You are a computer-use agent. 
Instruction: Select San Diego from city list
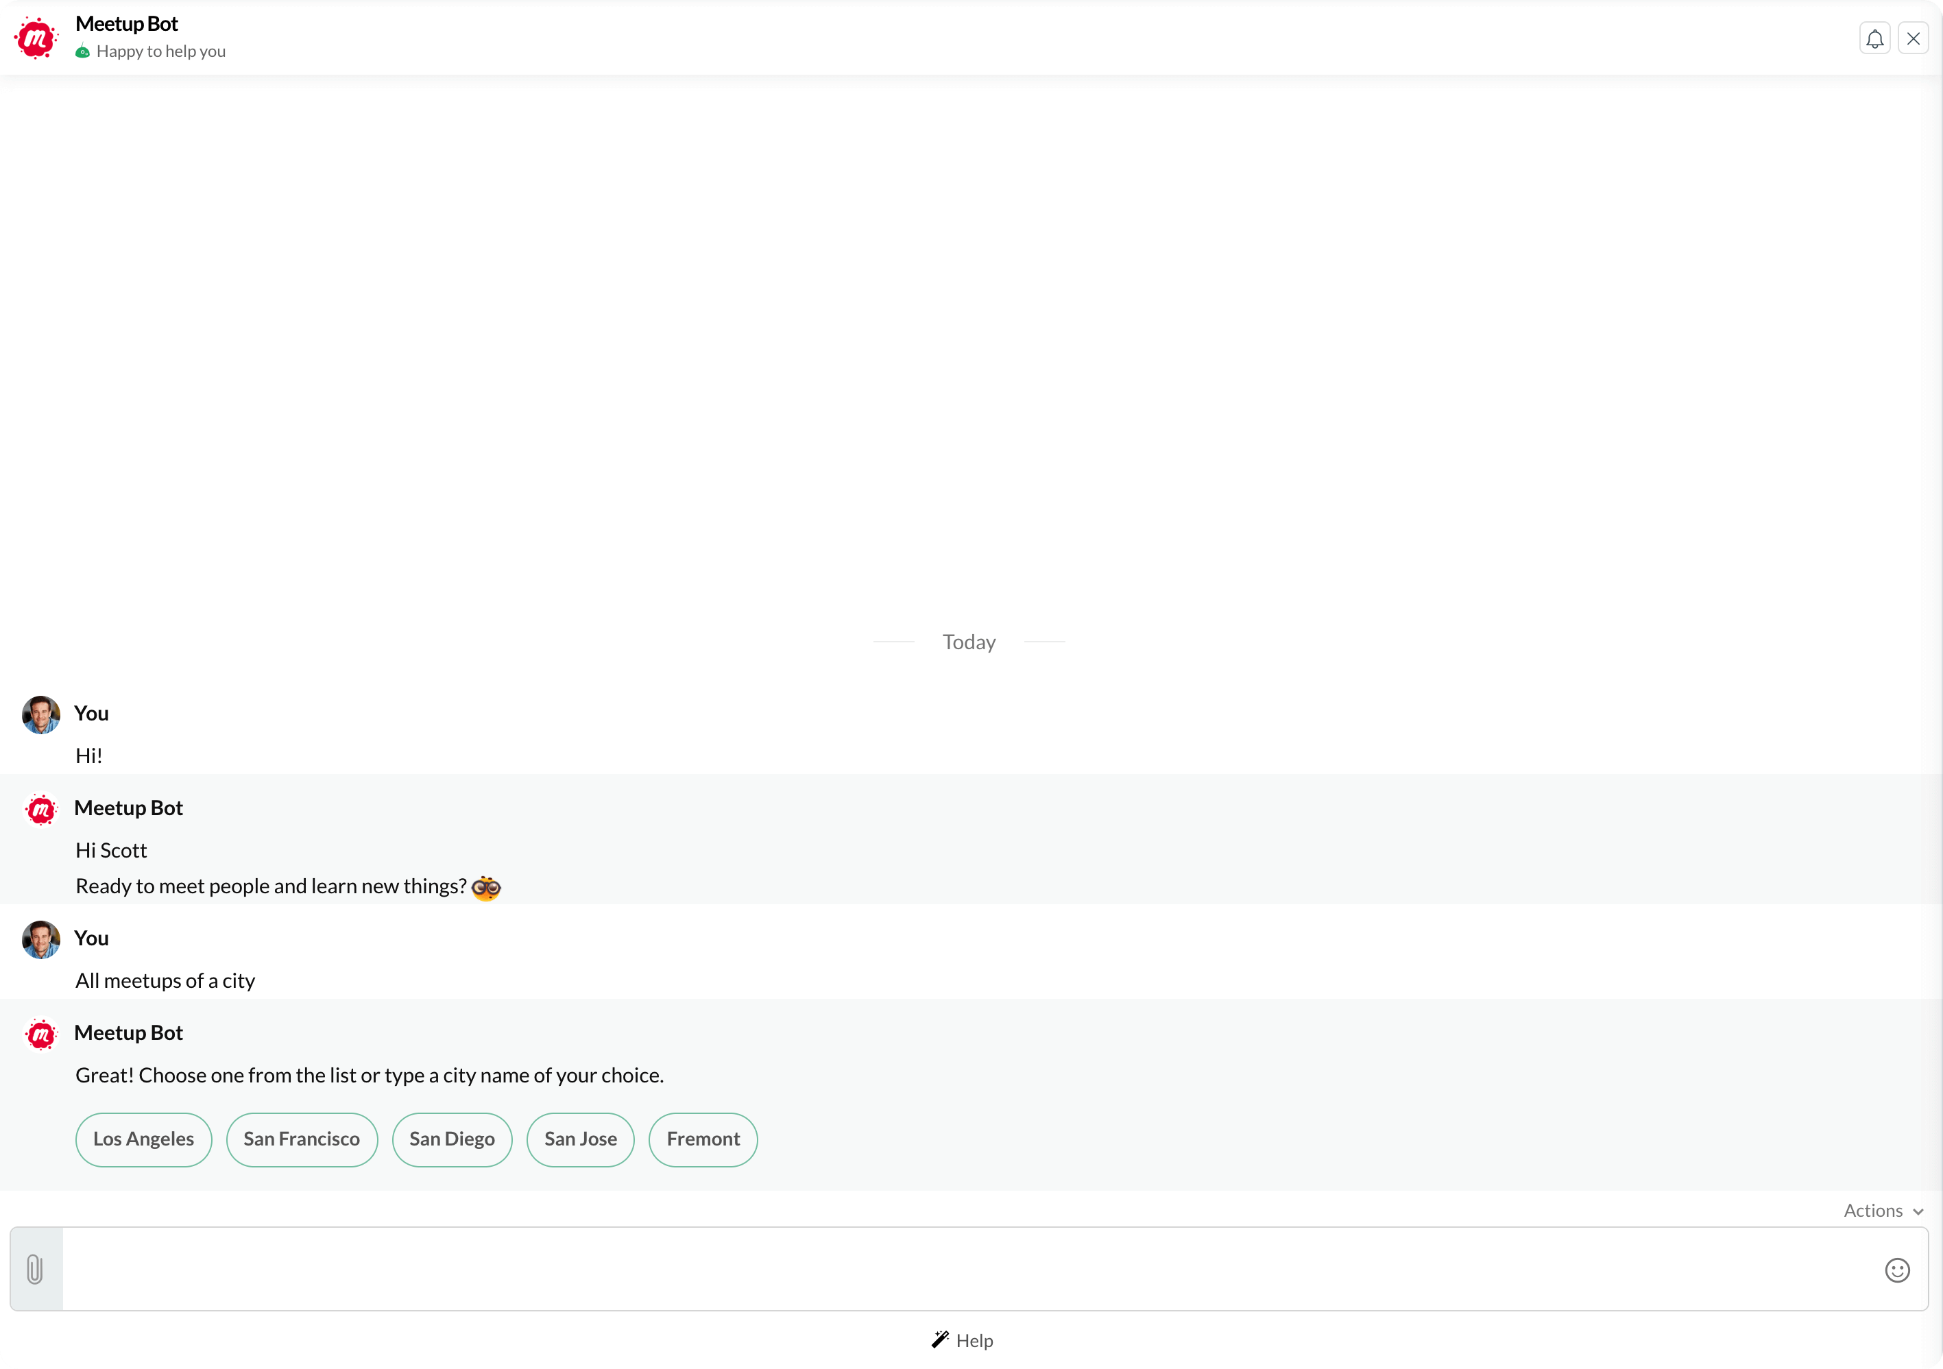[x=452, y=1138]
